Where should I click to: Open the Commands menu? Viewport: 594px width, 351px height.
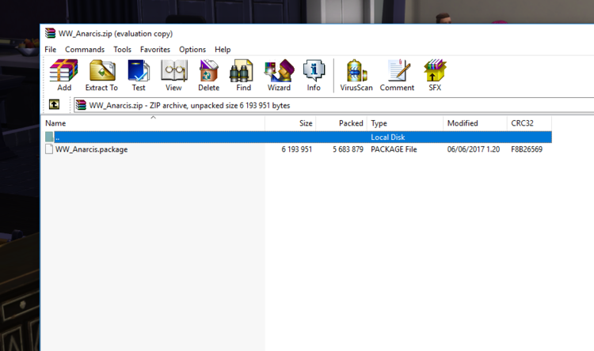pos(85,50)
